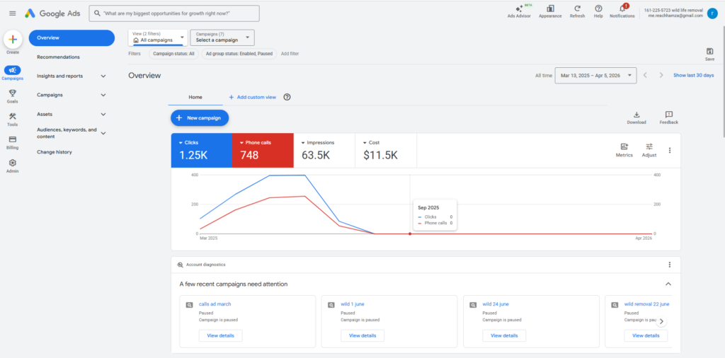
Task: Open the calls ad march campaign link
Action: 215,304
